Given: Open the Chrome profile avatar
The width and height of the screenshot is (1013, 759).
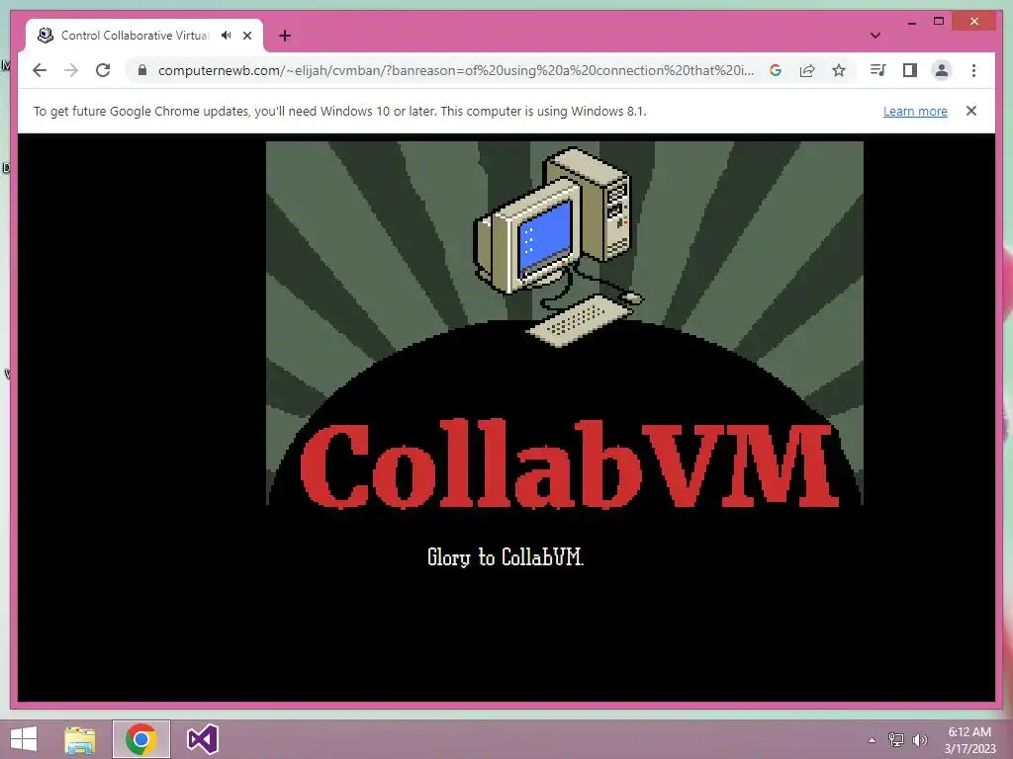Looking at the screenshot, I should click(942, 70).
